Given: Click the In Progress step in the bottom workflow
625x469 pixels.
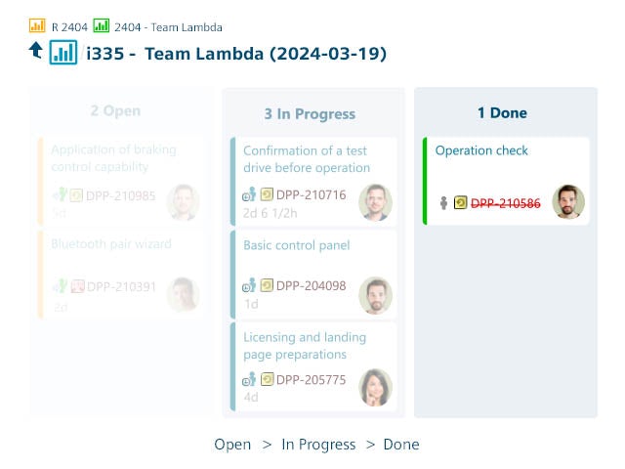Looking at the screenshot, I should tap(318, 445).
